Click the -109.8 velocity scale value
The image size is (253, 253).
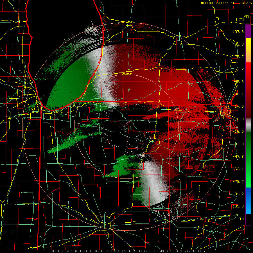(237, 206)
